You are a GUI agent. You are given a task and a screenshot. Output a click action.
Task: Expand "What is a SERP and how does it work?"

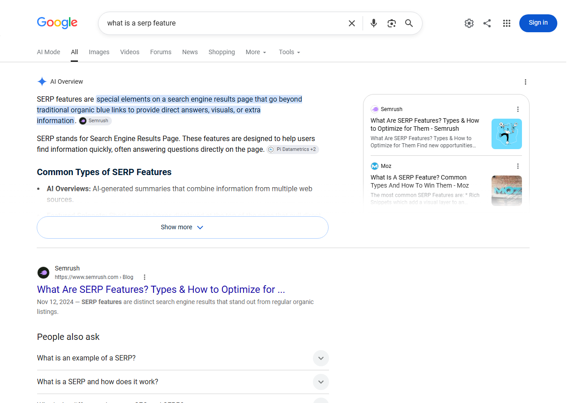click(183, 382)
